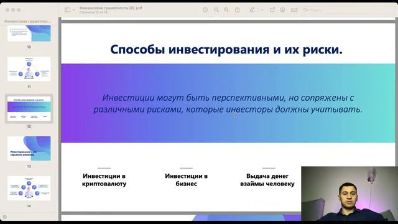Toggle the Preview sidebar view button
The image size is (398, 224).
coord(67,10)
